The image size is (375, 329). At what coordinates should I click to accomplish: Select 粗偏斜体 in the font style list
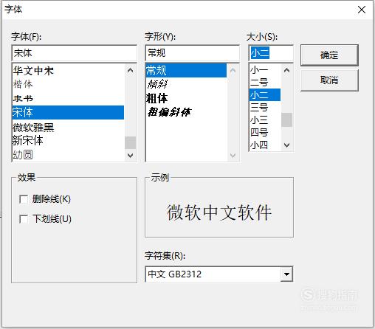[x=186, y=112]
